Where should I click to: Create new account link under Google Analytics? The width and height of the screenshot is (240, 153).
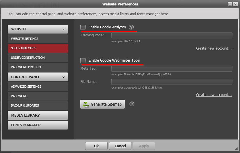214,48
